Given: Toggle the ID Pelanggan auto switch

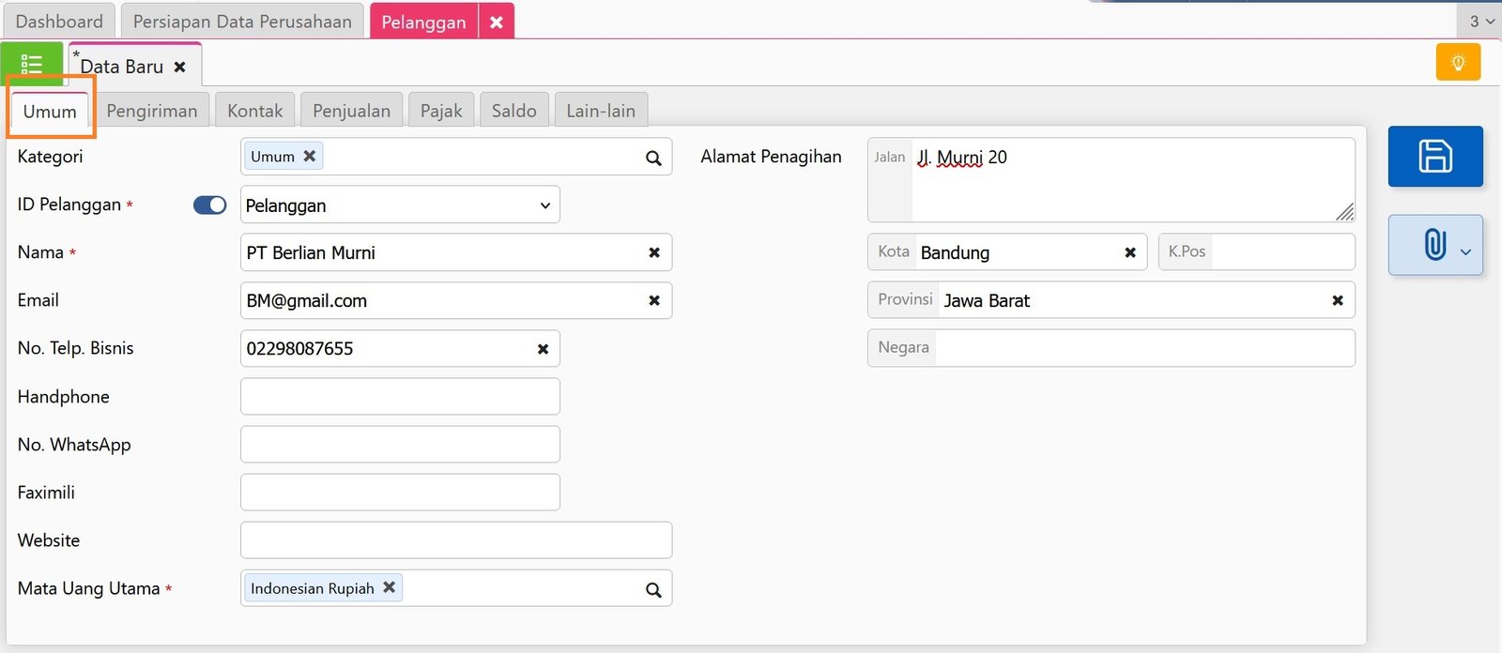Looking at the screenshot, I should point(209,205).
